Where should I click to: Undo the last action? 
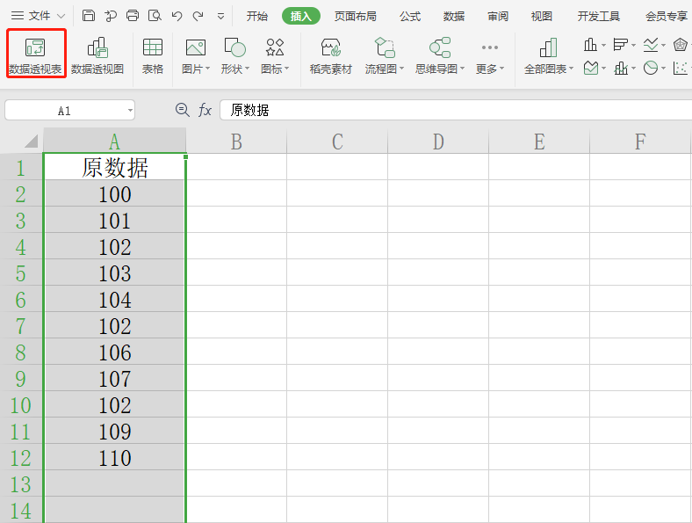[177, 16]
